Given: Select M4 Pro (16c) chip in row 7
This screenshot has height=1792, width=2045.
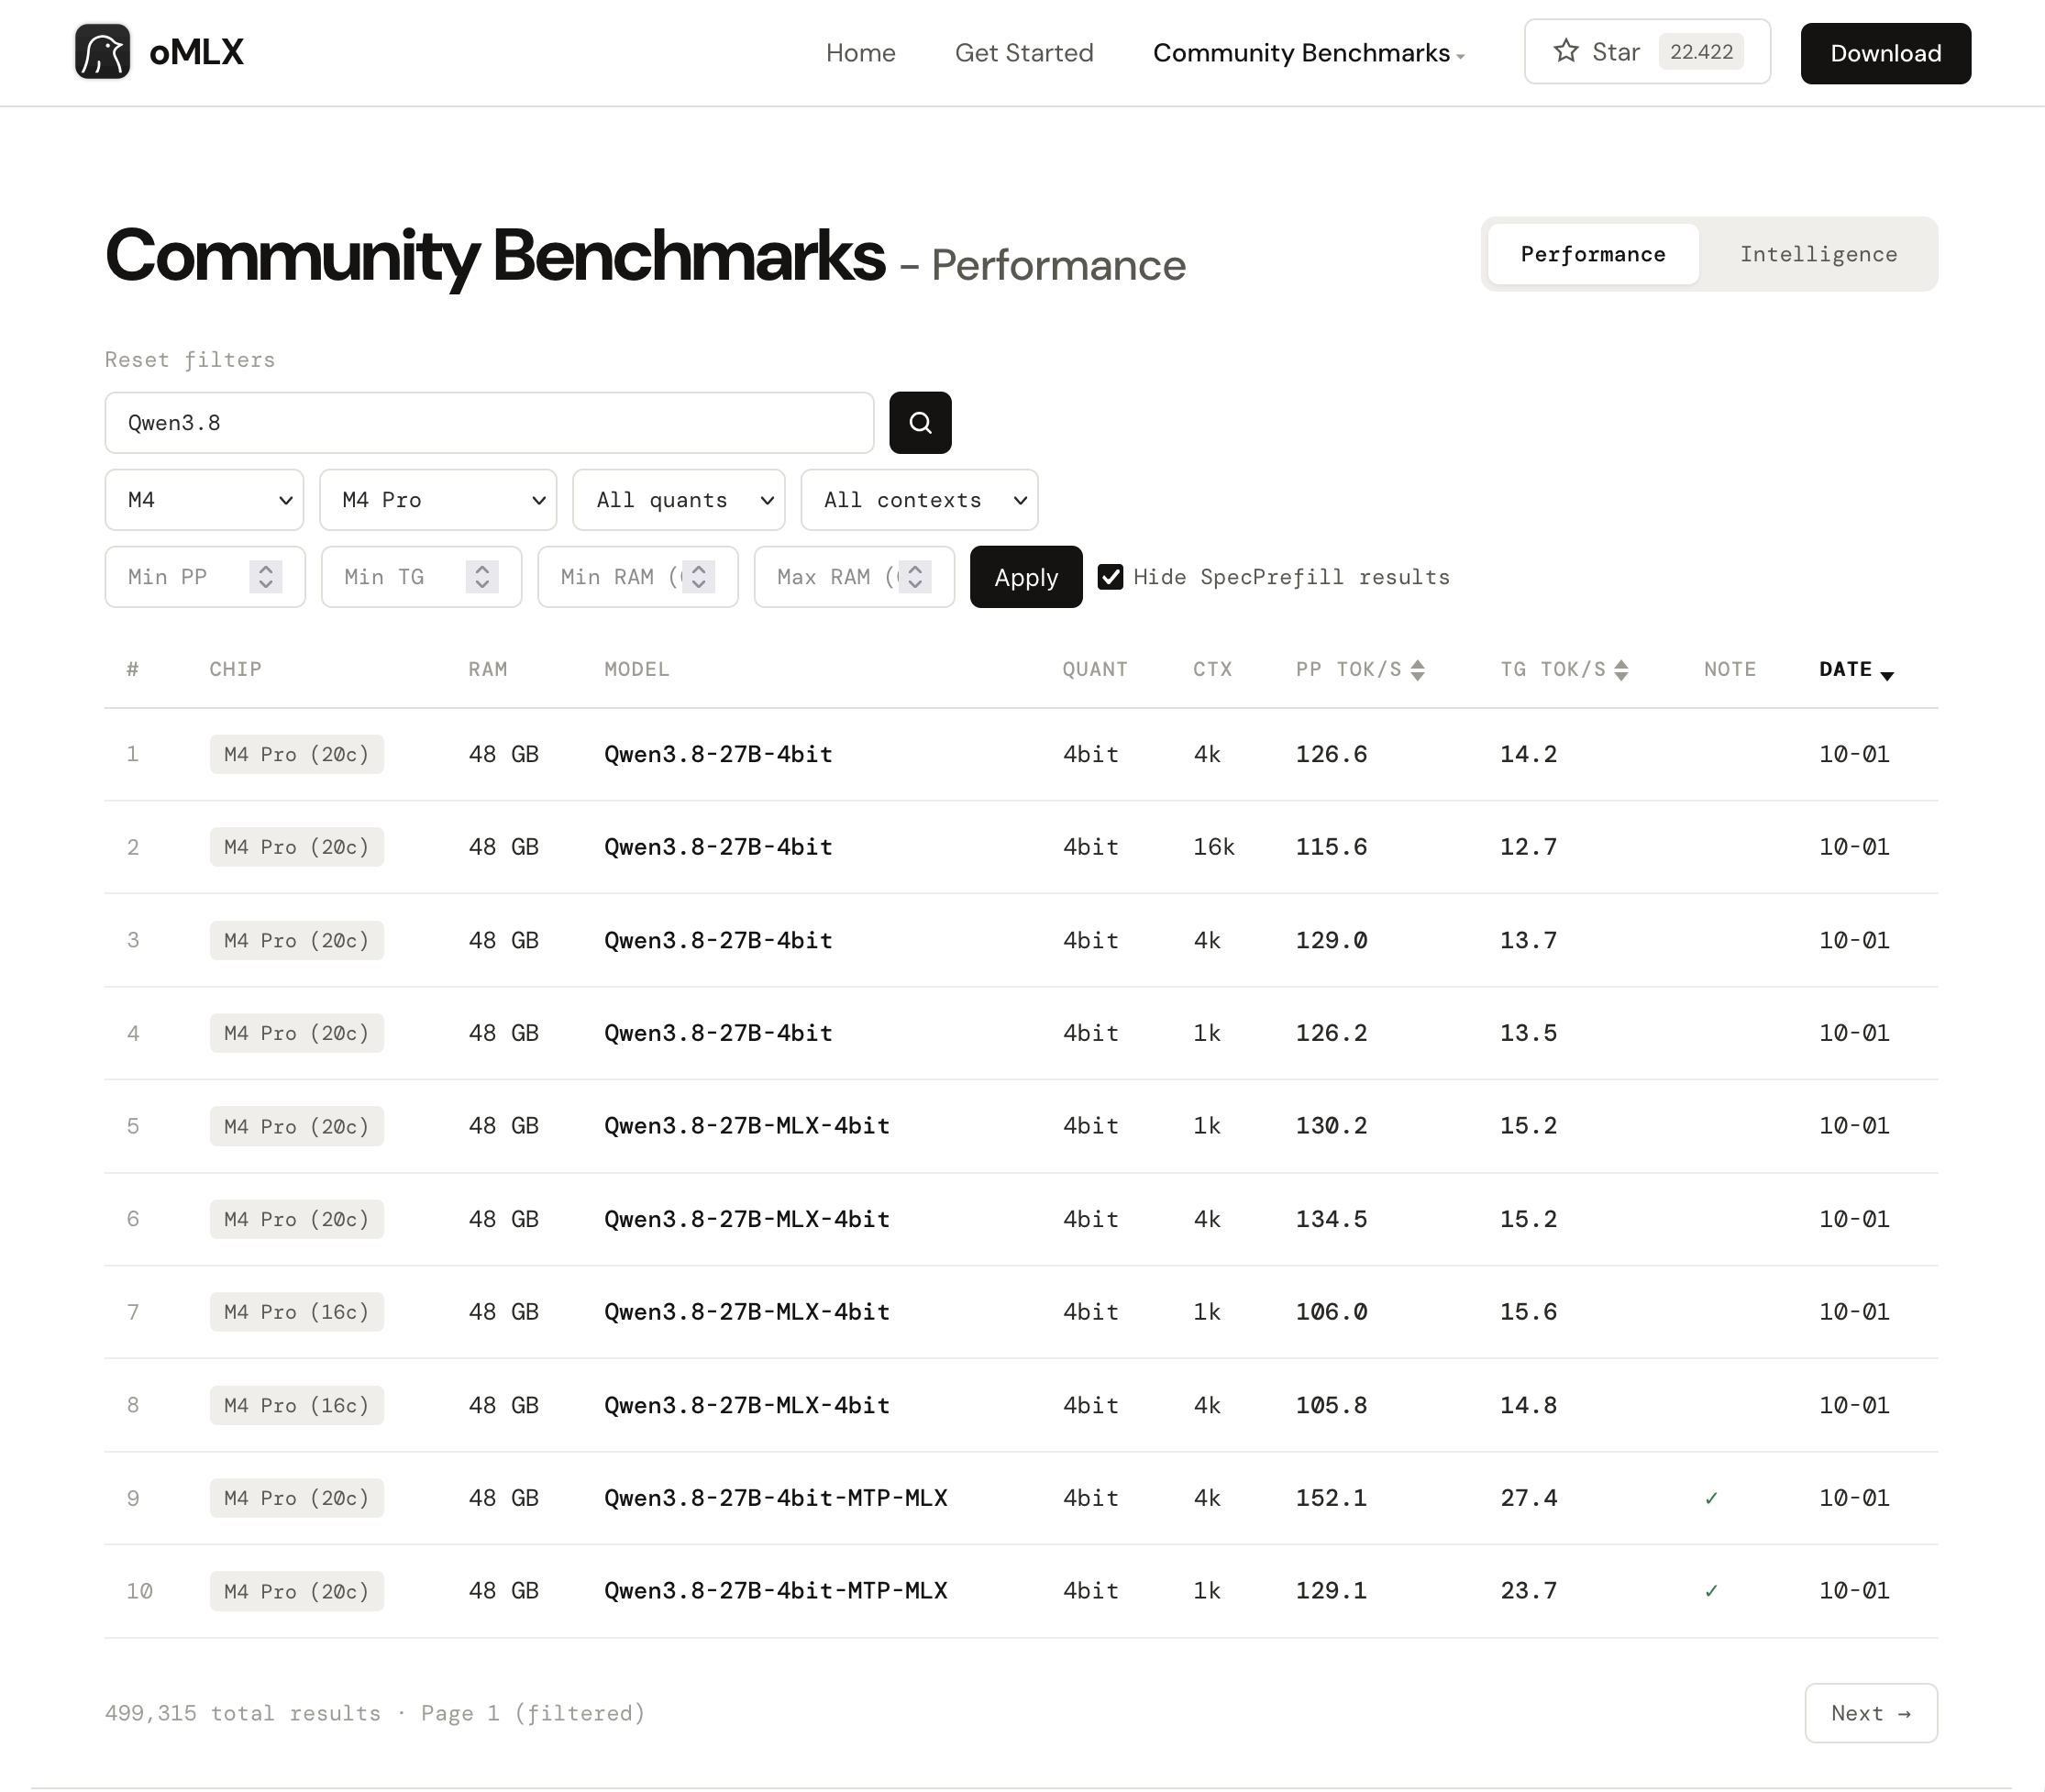Looking at the screenshot, I should [x=297, y=1312].
